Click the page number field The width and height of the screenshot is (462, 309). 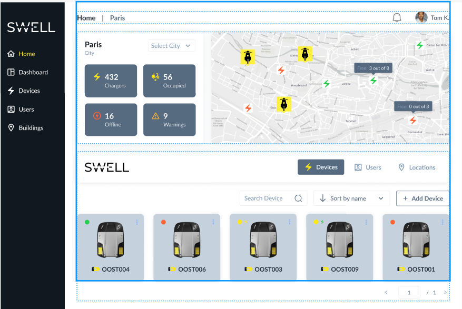tap(409, 292)
